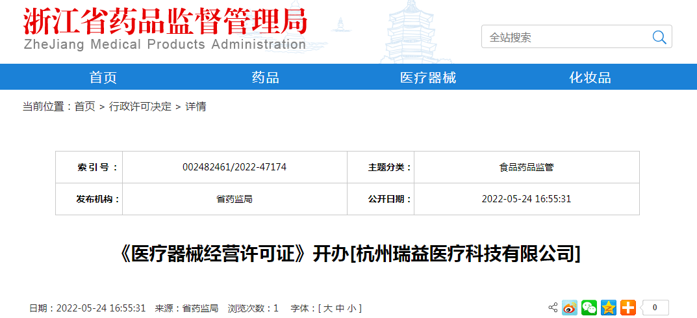Click the 索引号 label cell
The image size is (697, 318).
pyautogui.click(x=89, y=167)
